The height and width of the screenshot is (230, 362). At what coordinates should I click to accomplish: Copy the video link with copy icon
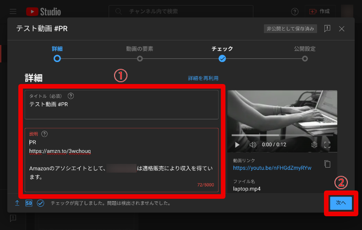click(327, 164)
